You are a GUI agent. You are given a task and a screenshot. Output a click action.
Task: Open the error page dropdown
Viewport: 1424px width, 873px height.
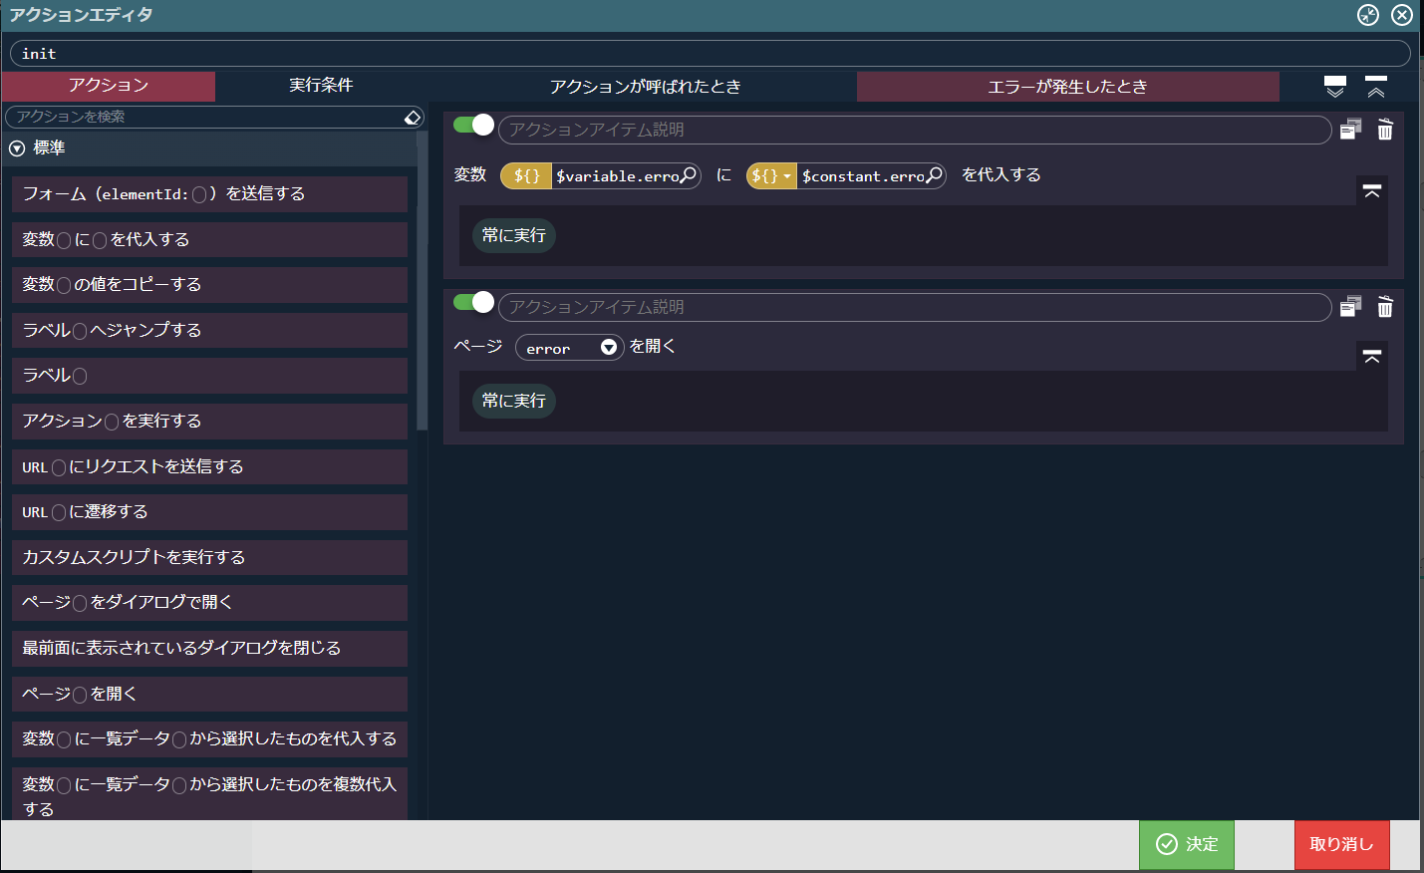tap(569, 347)
